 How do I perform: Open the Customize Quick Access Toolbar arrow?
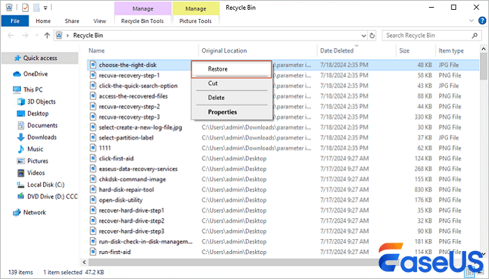45,8
